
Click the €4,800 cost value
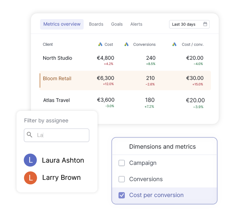106,58
